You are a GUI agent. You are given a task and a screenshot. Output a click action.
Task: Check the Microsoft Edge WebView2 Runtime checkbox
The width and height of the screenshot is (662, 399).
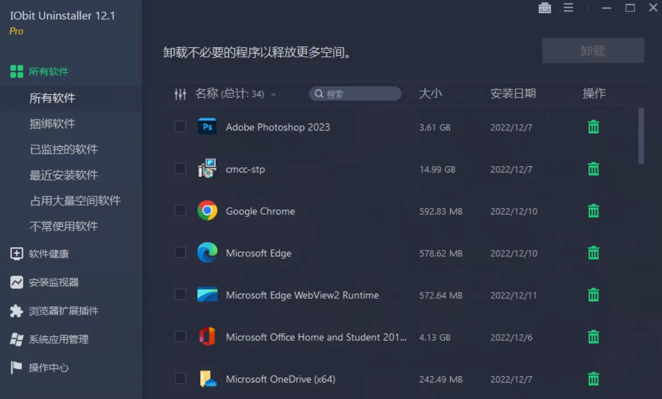(x=180, y=295)
